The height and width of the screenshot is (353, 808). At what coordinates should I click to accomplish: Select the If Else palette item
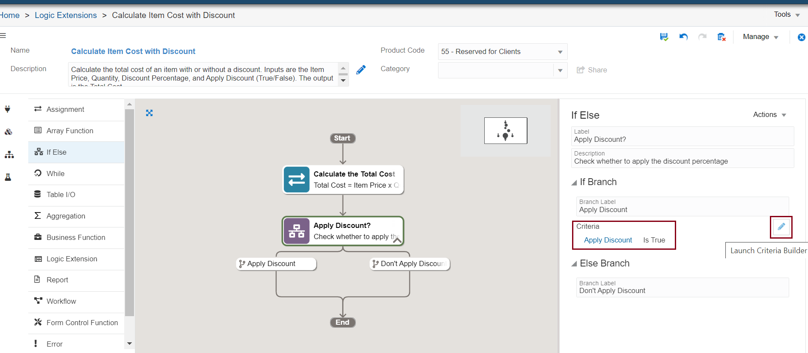[x=76, y=152]
